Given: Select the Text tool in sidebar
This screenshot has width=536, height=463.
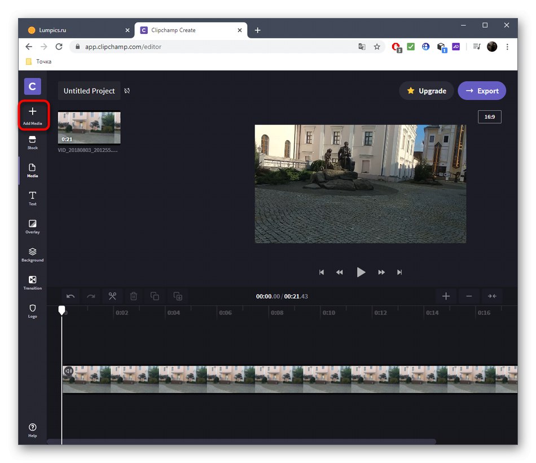Looking at the screenshot, I should [33, 198].
